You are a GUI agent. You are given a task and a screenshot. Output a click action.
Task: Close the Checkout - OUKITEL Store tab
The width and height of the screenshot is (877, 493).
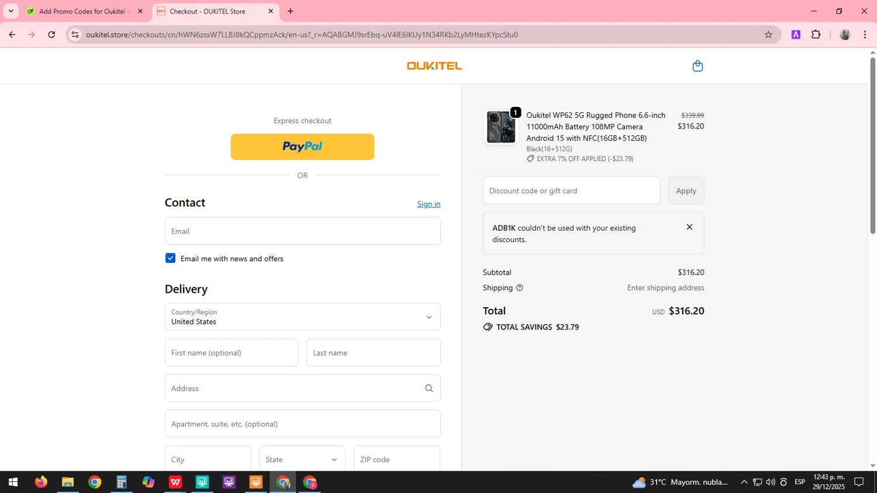click(271, 11)
